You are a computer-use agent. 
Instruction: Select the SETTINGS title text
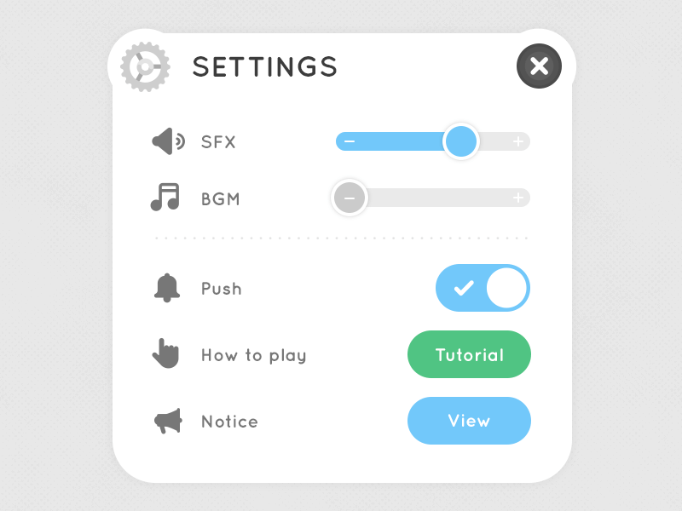point(264,66)
